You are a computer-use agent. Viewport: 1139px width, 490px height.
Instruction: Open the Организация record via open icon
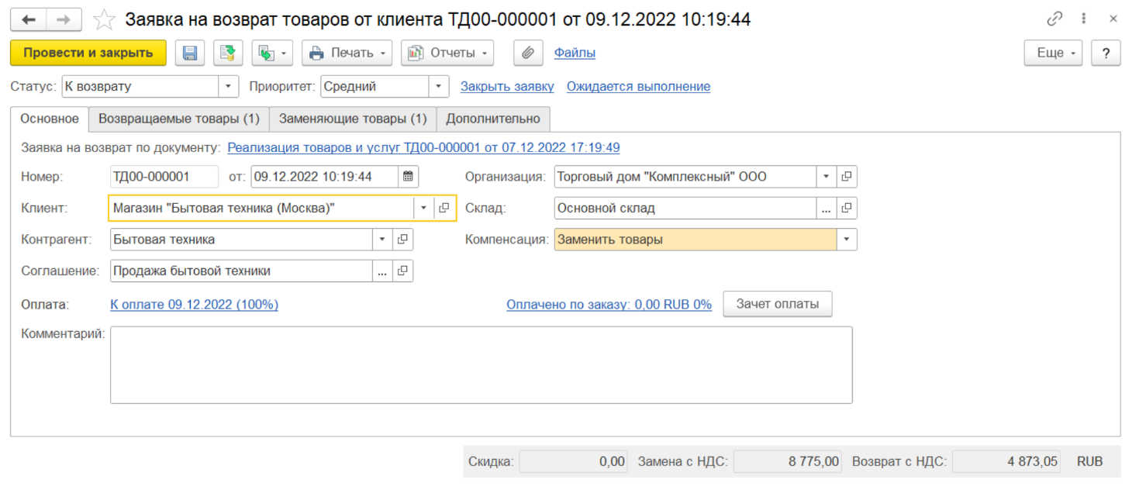847,177
